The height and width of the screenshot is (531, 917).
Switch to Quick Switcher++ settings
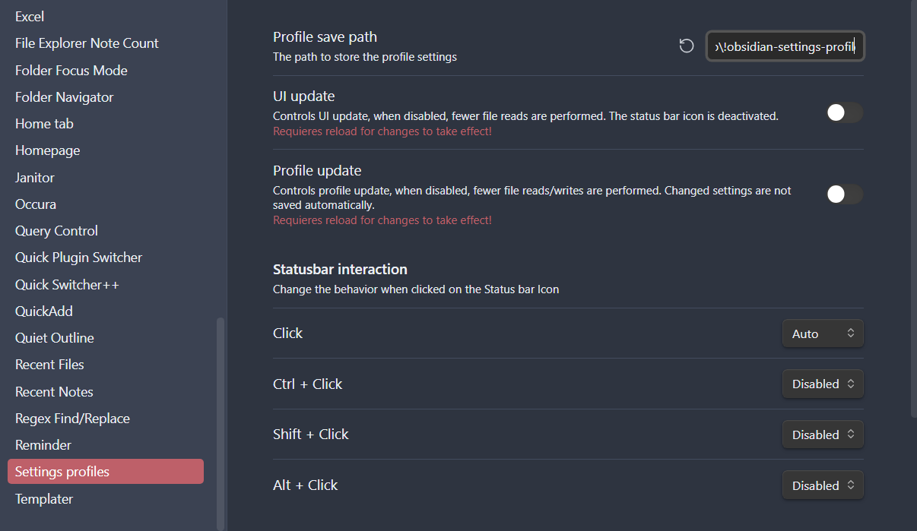pos(66,284)
